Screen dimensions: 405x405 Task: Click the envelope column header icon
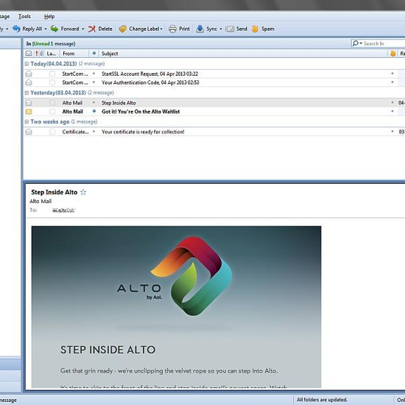pyautogui.click(x=29, y=53)
